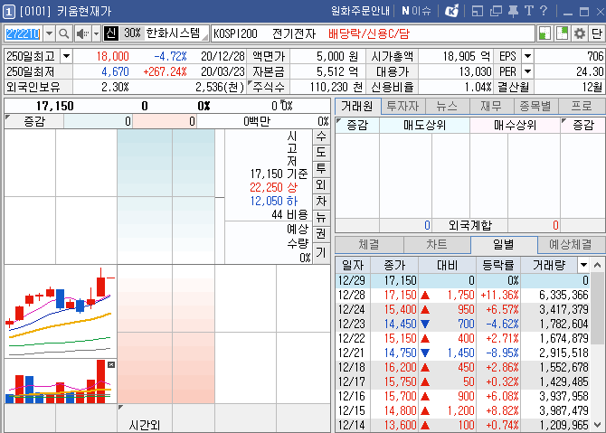Click the upper limit price 22,250 상
The width and height of the screenshot is (606, 433).
[x=274, y=187]
